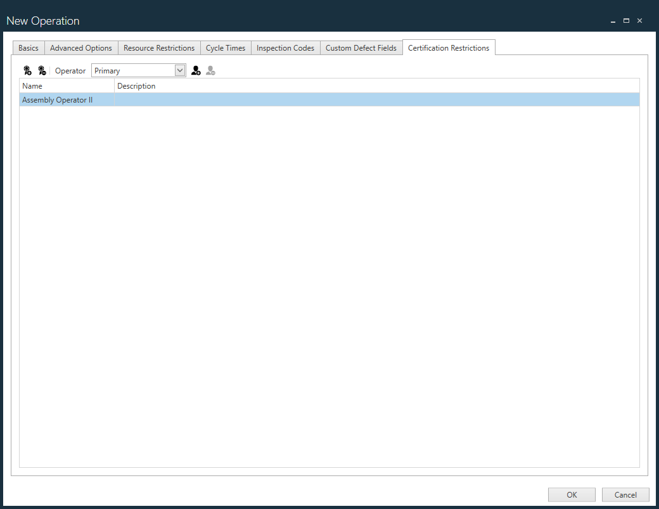Viewport: 659px width, 509px height.
Task: Select the Inspection Codes tab
Action: (x=285, y=47)
